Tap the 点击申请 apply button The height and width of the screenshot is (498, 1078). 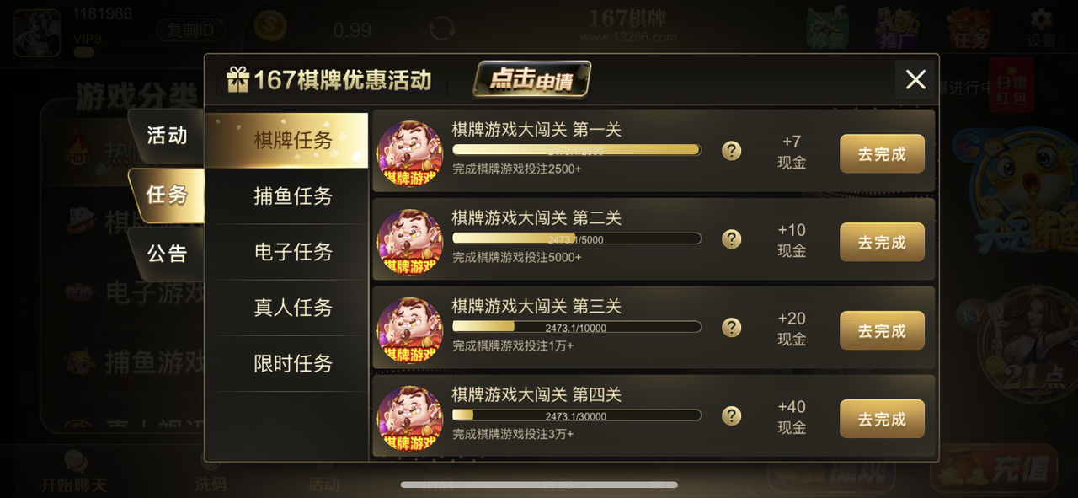point(531,79)
